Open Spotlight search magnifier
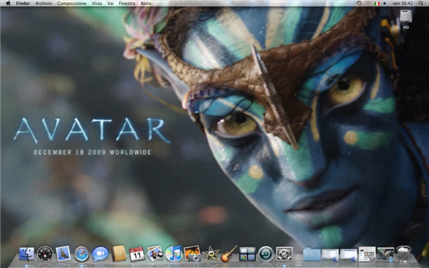Image resolution: width=429 pixels, height=268 pixels. click(421, 3)
